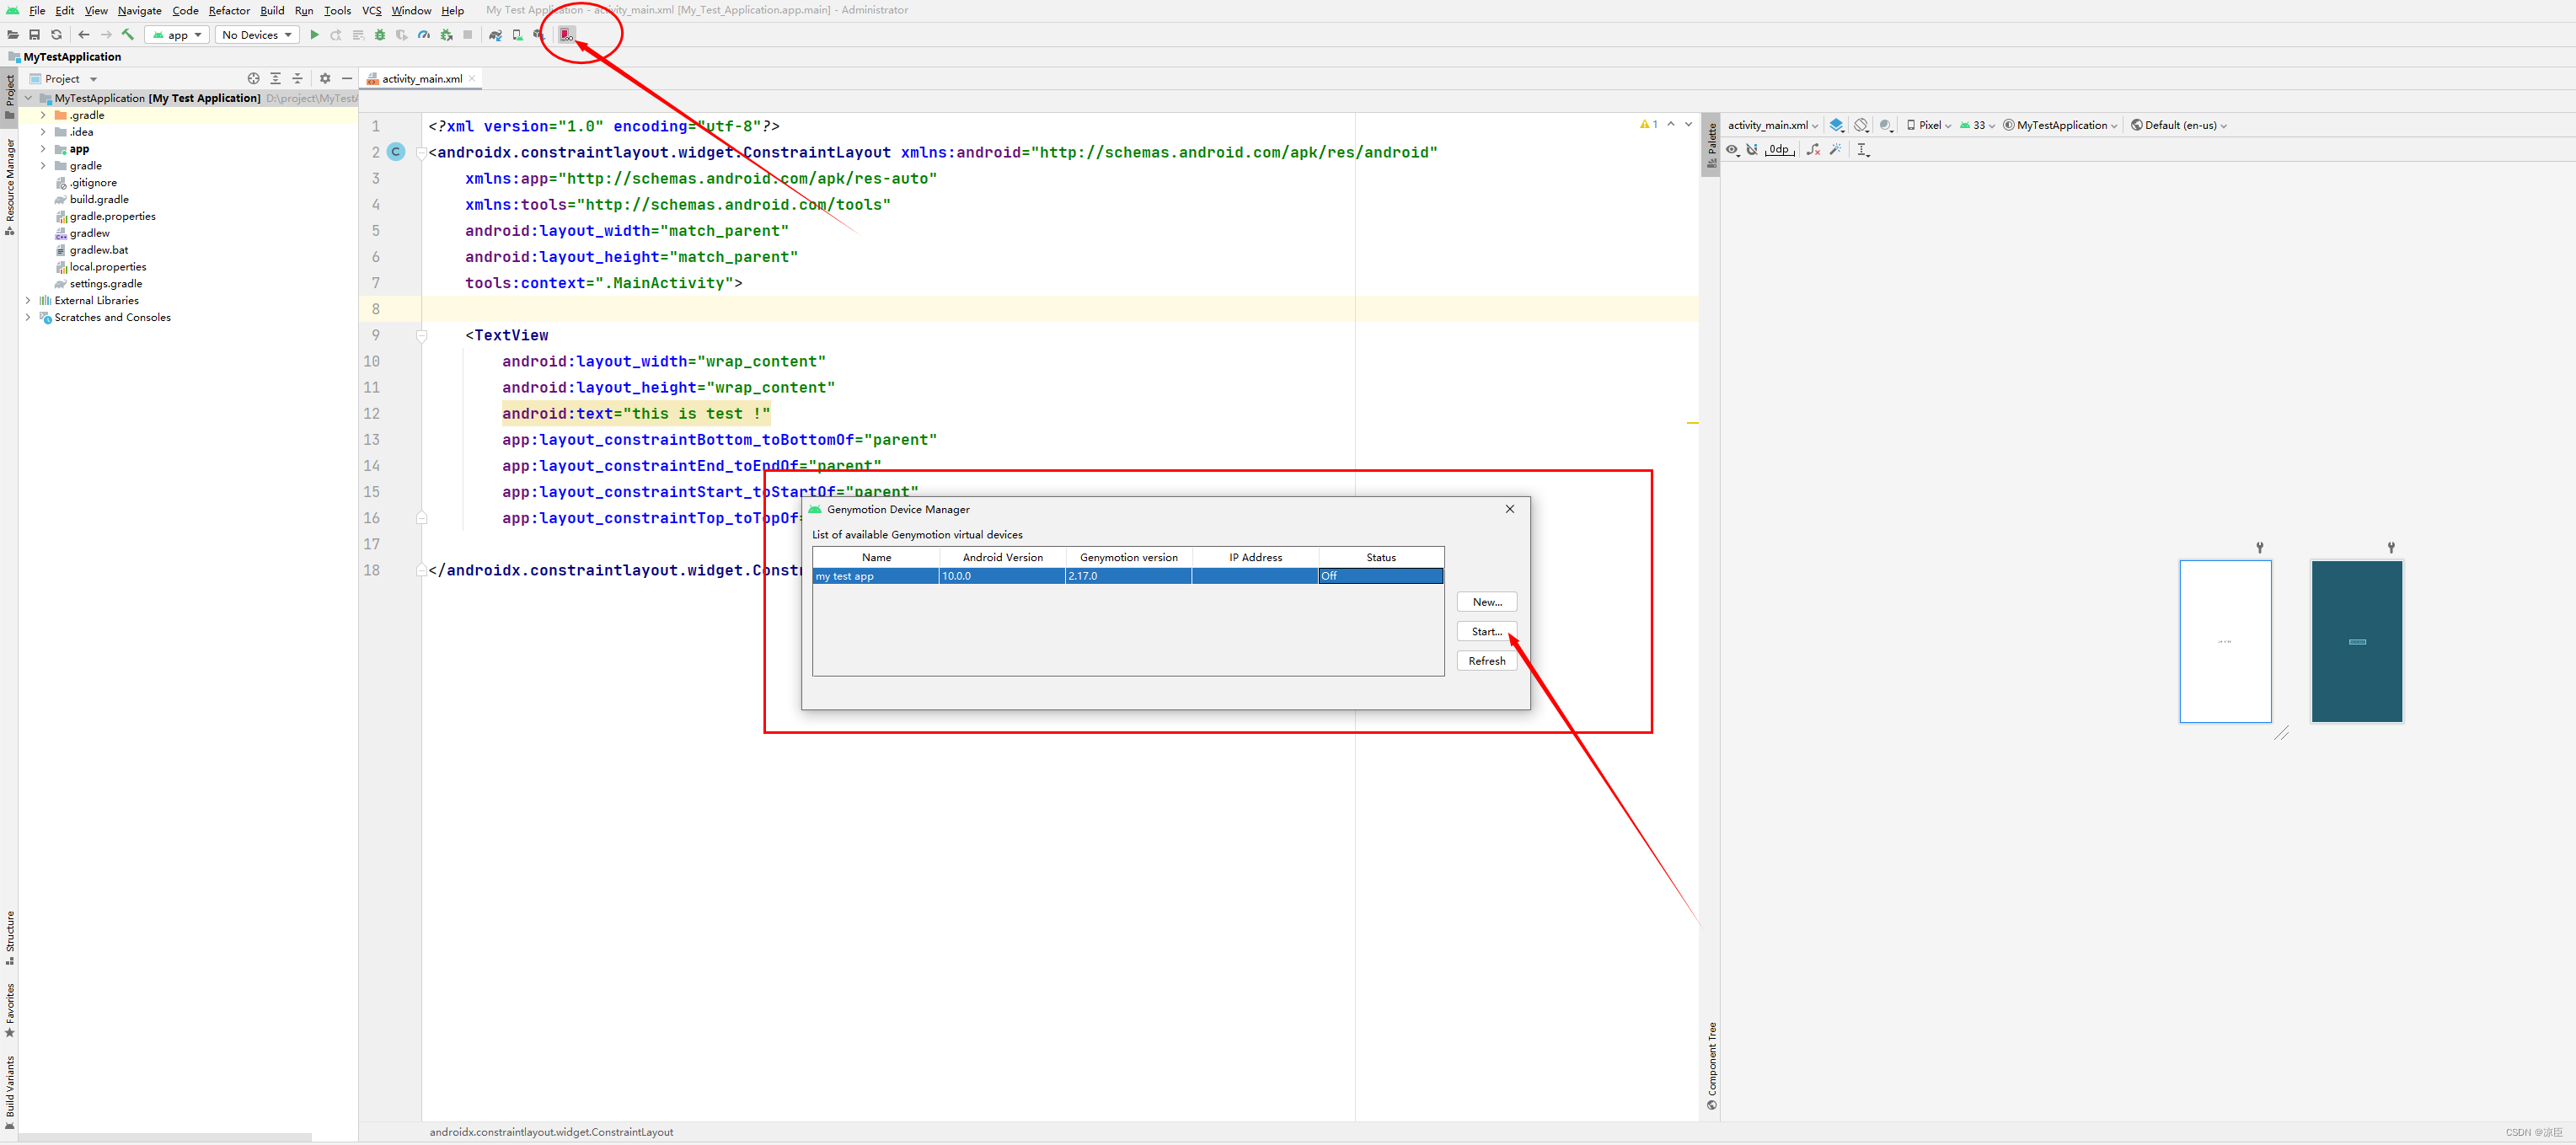Sync project with Gradle files elephant icon

495,35
